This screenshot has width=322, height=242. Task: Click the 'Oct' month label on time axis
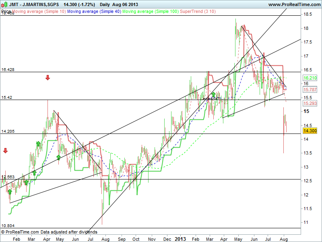click(136, 239)
